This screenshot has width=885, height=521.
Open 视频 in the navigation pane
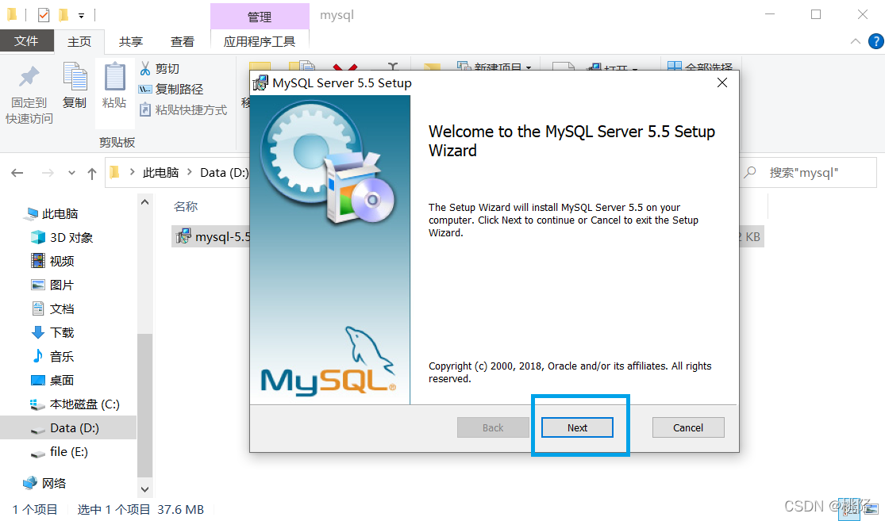[x=52, y=261]
